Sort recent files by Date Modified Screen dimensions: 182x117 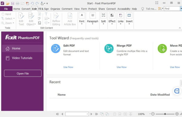point(160,95)
